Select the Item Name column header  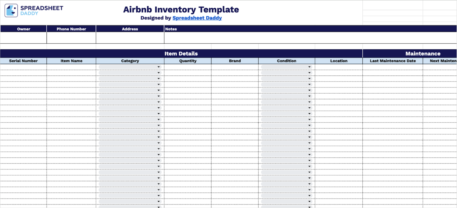point(71,61)
